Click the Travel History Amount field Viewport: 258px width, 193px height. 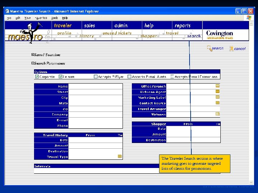95,145
